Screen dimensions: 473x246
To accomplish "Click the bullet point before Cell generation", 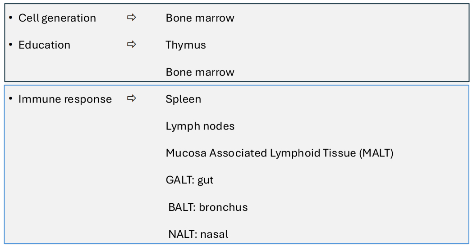I will pyautogui.click(x=10, y=18).
